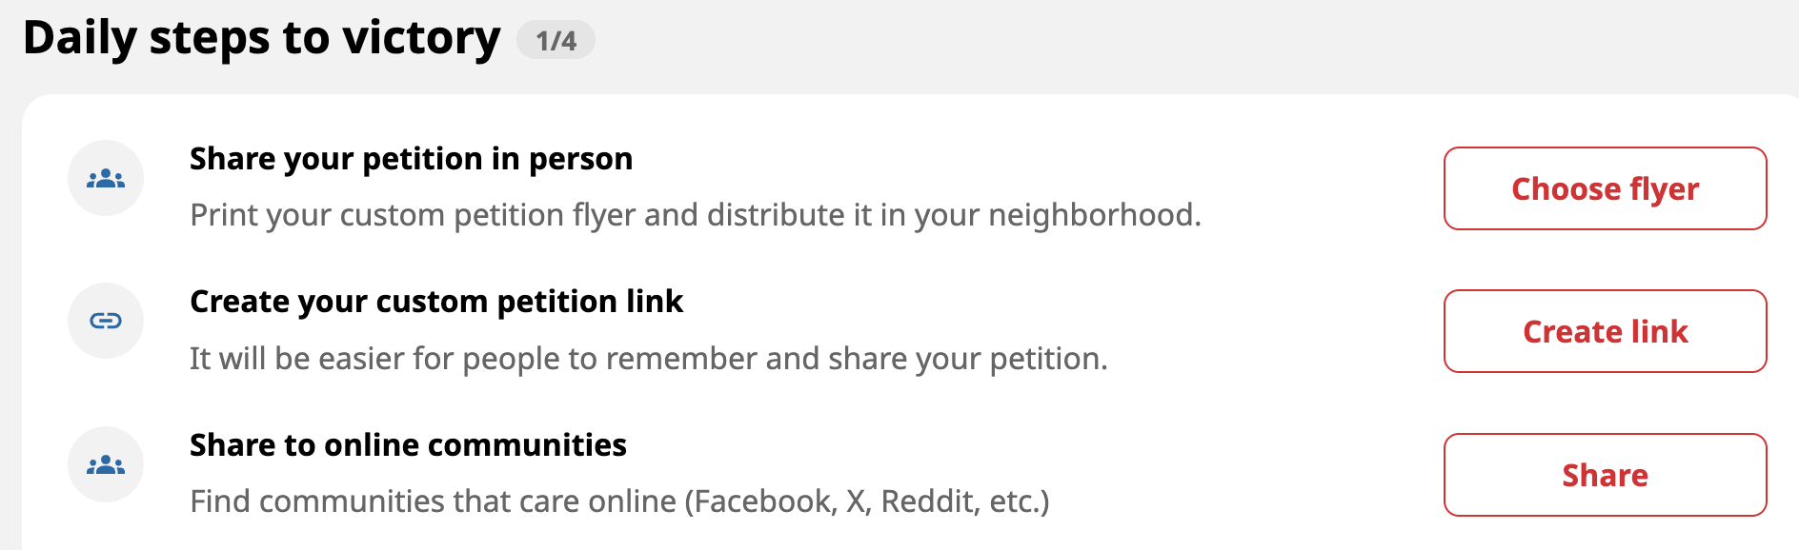
Task: Click the people icon beside Share to online communities
Action: point(106,464)
